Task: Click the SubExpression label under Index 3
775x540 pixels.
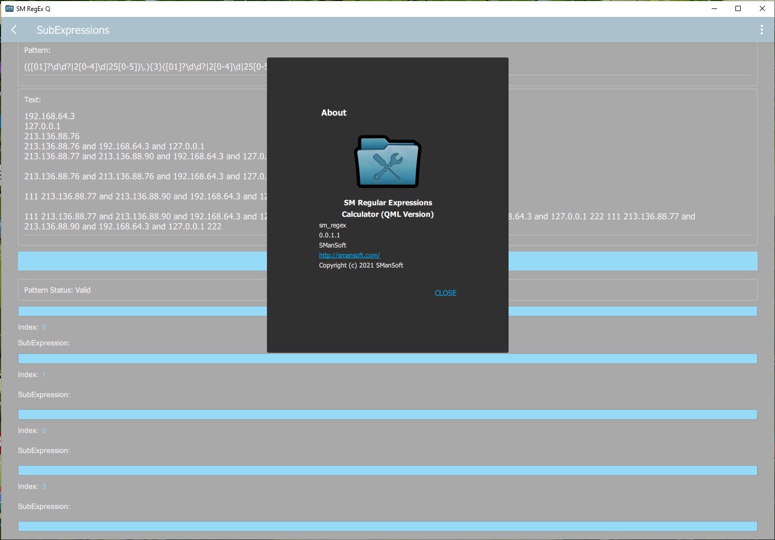Action: coord(44,506)
